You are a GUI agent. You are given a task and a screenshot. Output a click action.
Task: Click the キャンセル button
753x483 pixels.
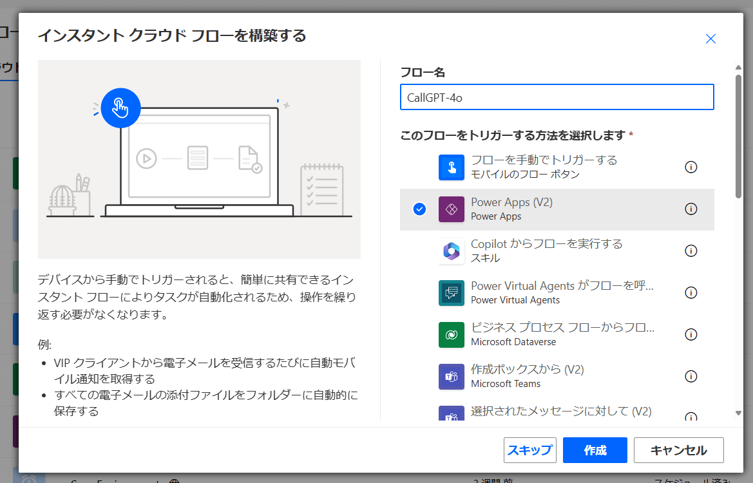tap(678, 450)
